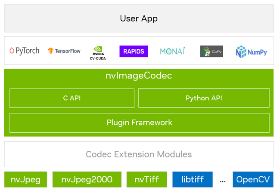Open the MONAI logo

pos(172,51)
